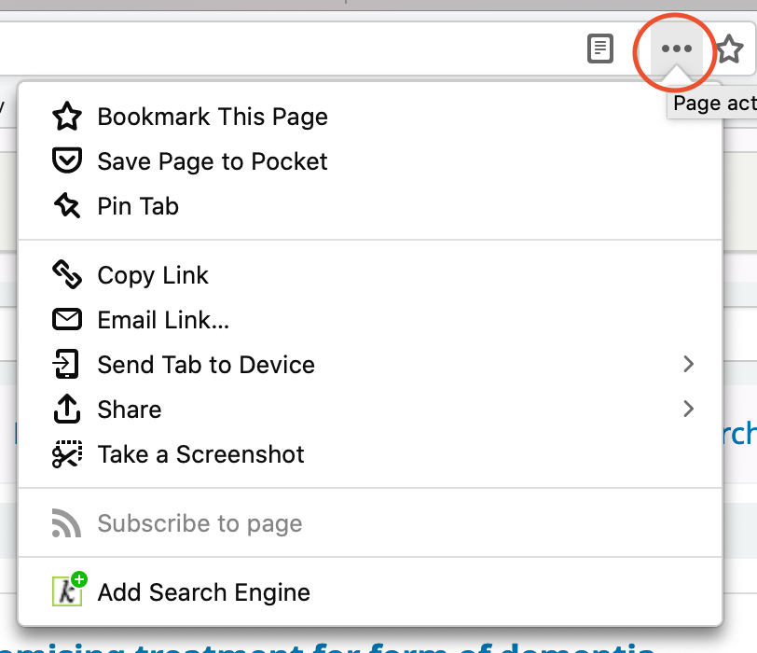Image resolution: width=757 pixels, height=653 pixels.
Task: Choose Take a Screenshot
Action: click(x=200, y=454)
